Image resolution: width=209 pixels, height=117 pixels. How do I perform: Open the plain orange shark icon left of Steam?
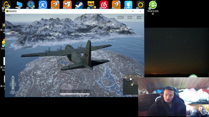(67, 5)
